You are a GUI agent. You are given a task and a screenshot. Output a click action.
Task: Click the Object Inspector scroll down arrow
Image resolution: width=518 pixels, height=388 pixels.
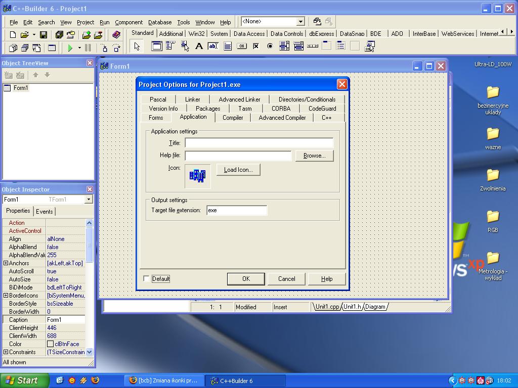[89, 352]
